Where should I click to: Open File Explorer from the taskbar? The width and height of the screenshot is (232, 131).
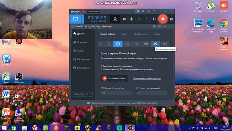tap(24, 128)
